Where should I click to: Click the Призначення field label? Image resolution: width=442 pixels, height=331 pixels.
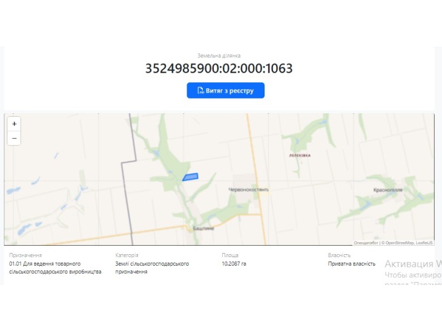point(25,255)
